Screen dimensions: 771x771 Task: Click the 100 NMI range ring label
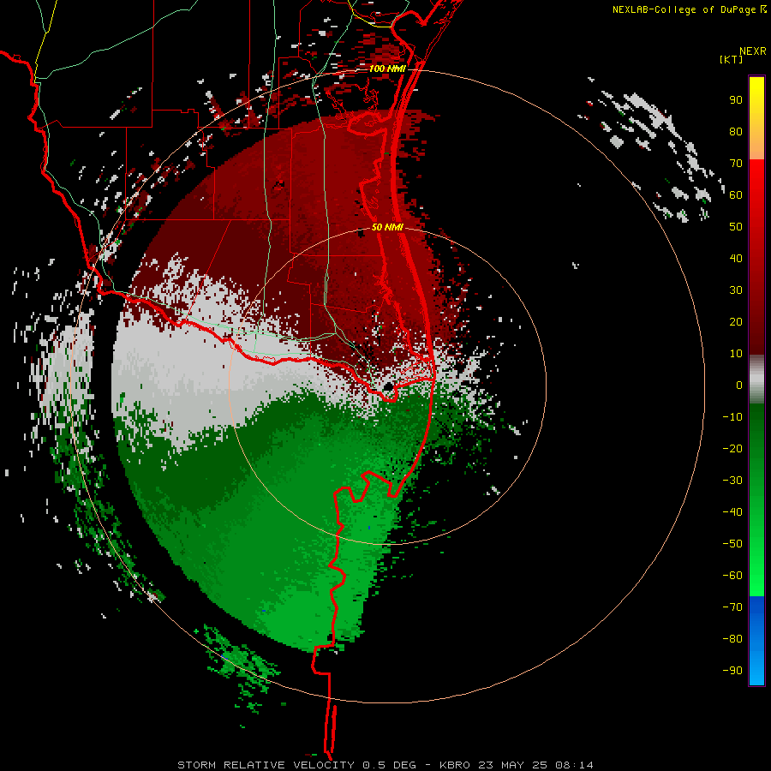[387, 69]
